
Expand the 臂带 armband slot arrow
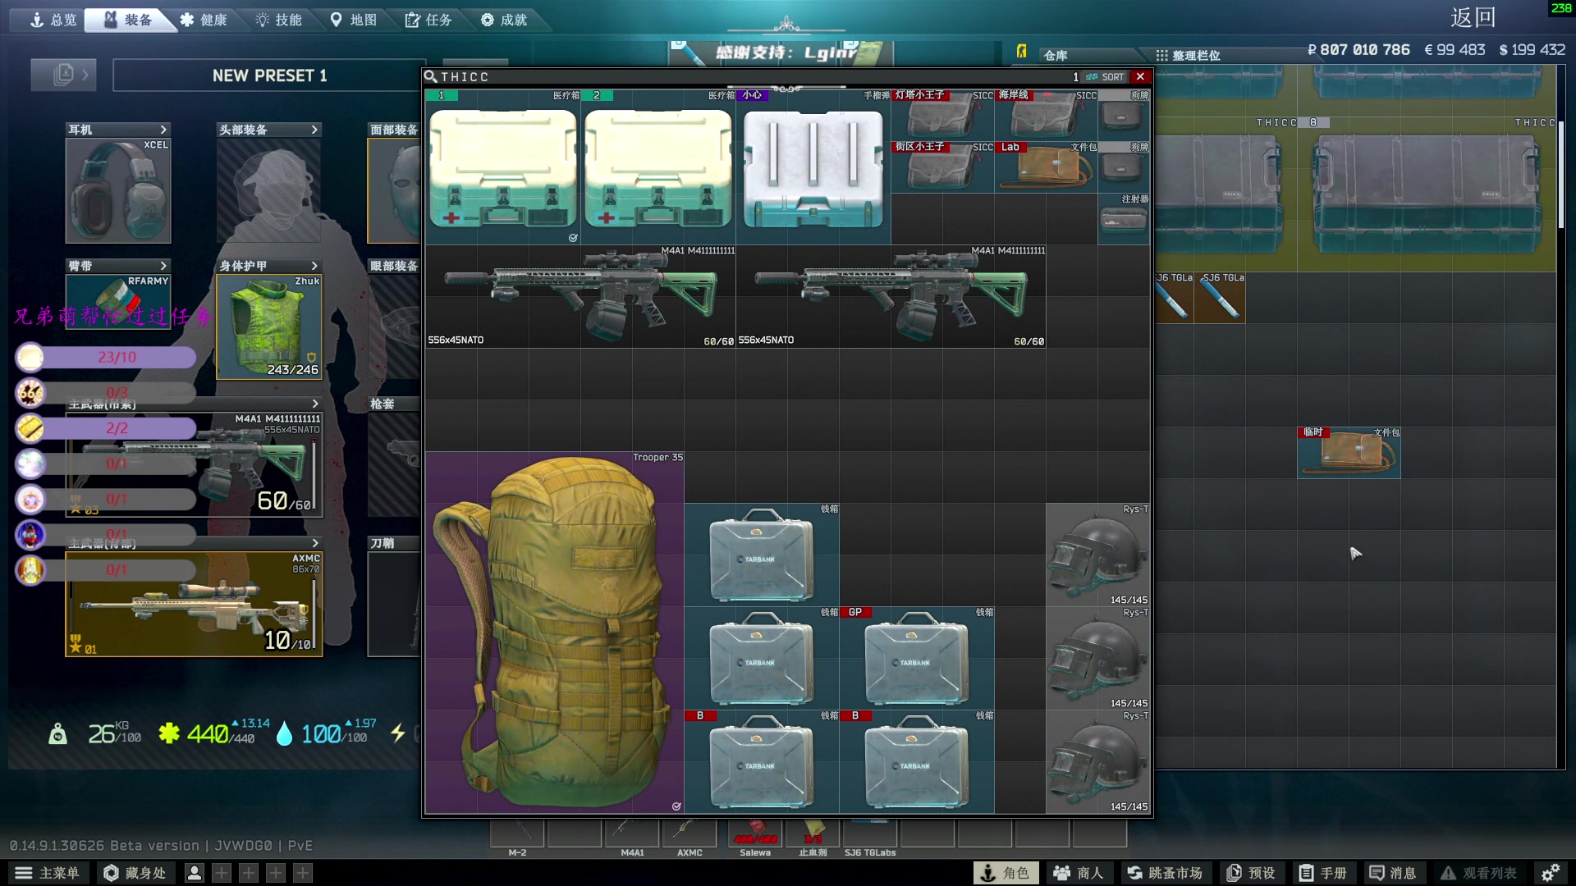163,266
